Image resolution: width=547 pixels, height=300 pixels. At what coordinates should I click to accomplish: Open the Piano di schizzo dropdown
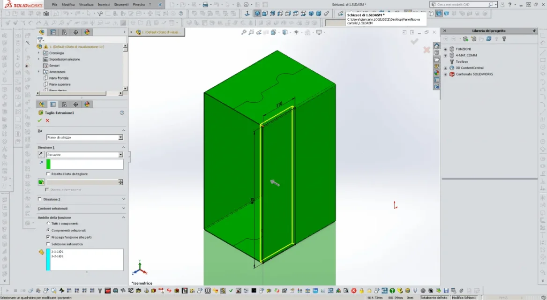coord(85,137)
